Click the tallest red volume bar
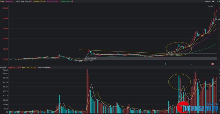The width and height of the screenshot is (220, 114). [x=87, y=91]
